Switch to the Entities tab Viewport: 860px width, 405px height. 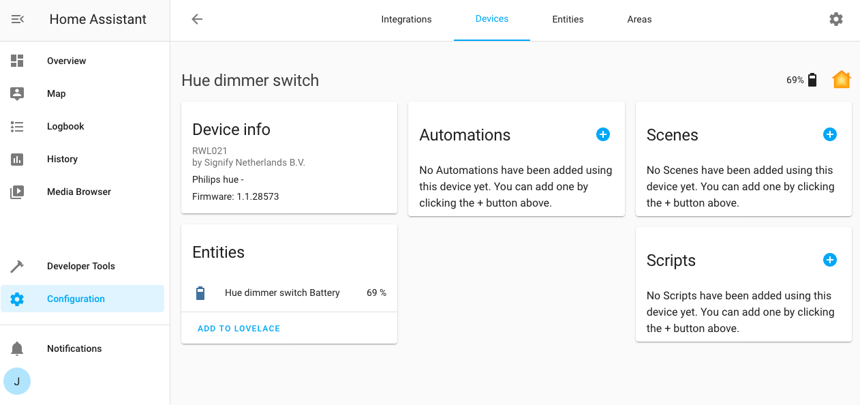[568, 19]
